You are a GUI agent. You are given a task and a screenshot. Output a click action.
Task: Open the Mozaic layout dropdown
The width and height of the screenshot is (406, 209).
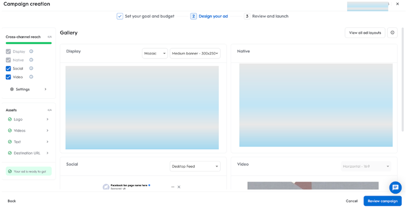pyautogui.click(x=155, y=54)
